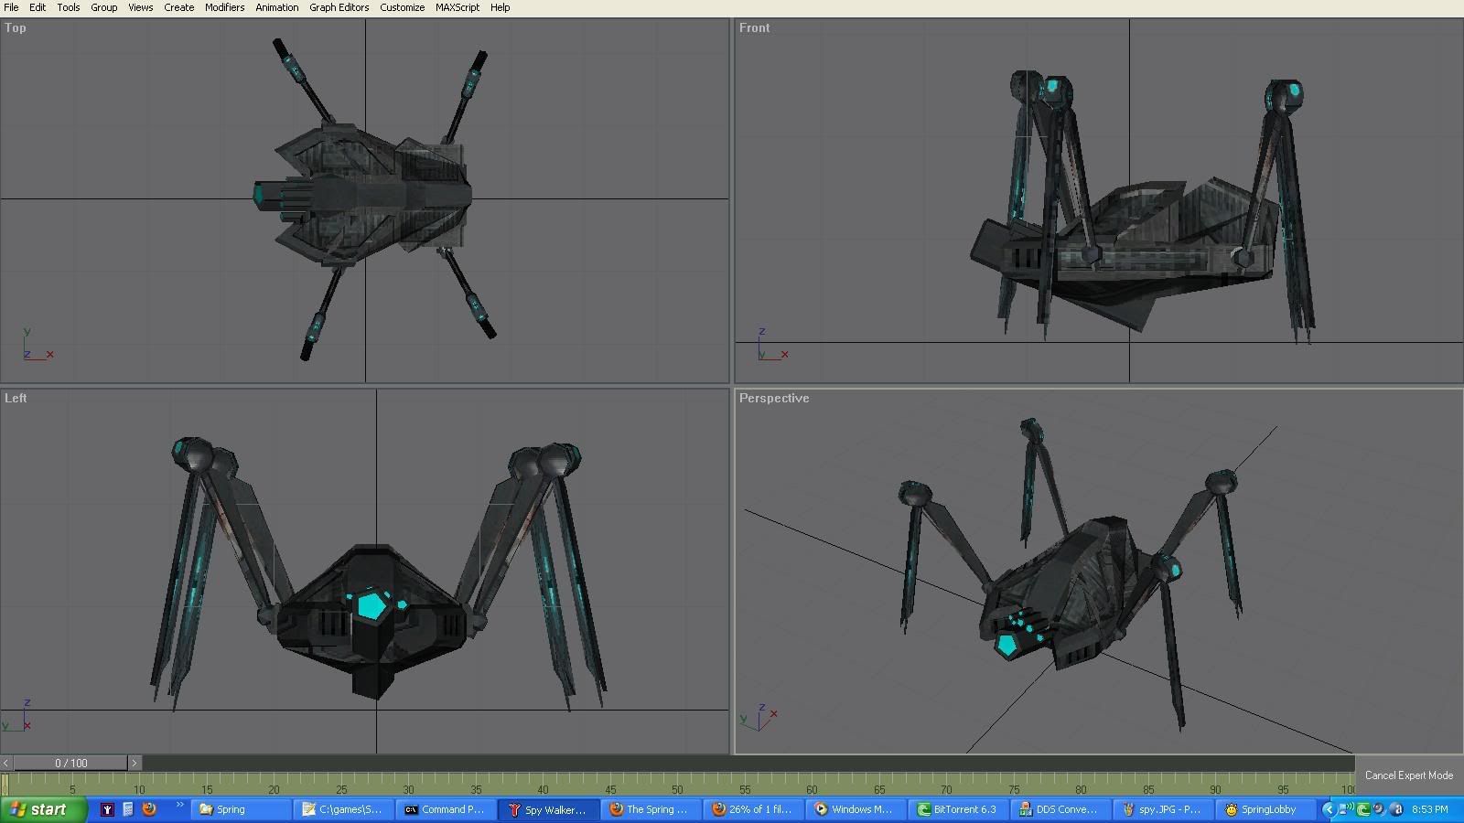1464x823 pixels.
Task: Open the Modifiers menu
Action: (x=224, y=7)
